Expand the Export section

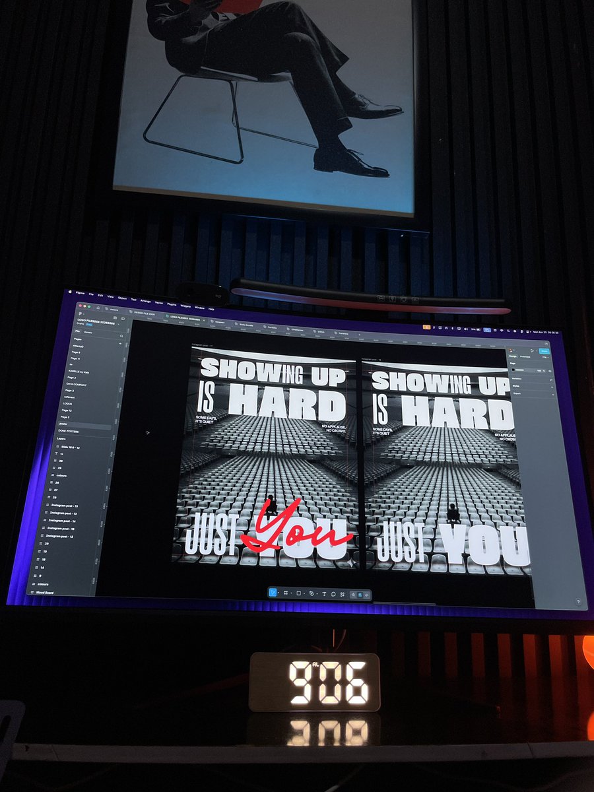(553, 395)
